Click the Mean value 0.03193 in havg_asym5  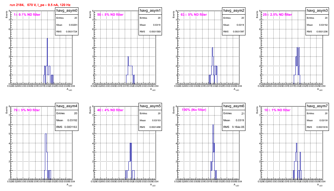coord(157,120)
